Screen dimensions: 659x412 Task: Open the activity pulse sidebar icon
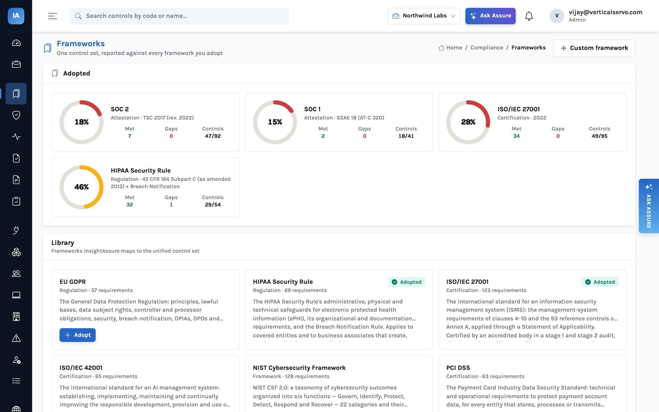click(x=16, y=136)
